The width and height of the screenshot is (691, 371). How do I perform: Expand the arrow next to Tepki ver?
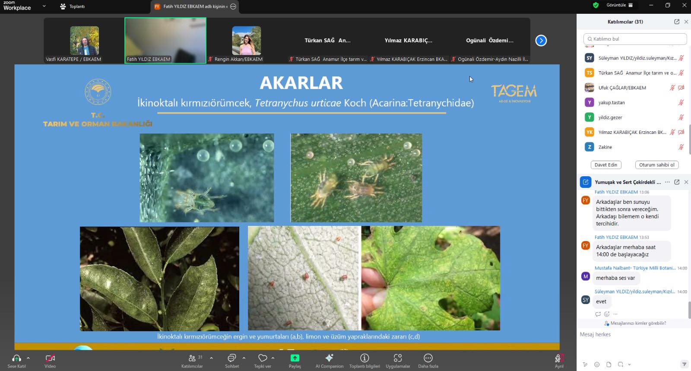point(273,358)
